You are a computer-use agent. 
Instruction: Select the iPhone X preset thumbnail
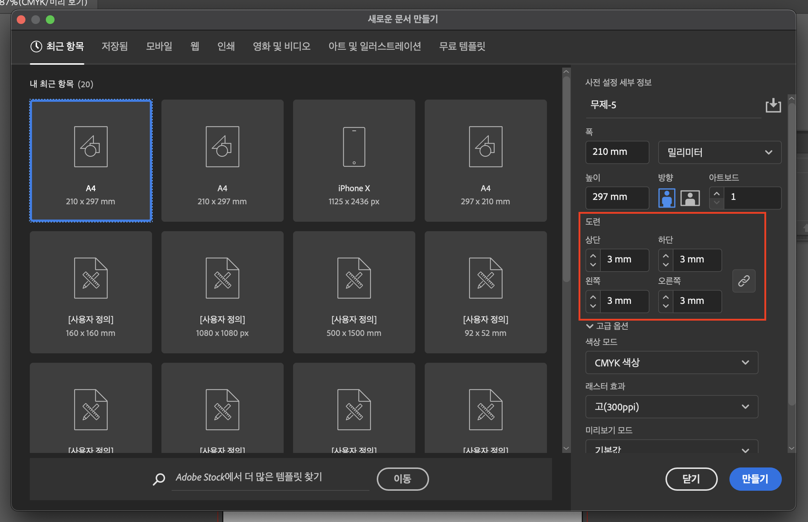tap(354, 160)
